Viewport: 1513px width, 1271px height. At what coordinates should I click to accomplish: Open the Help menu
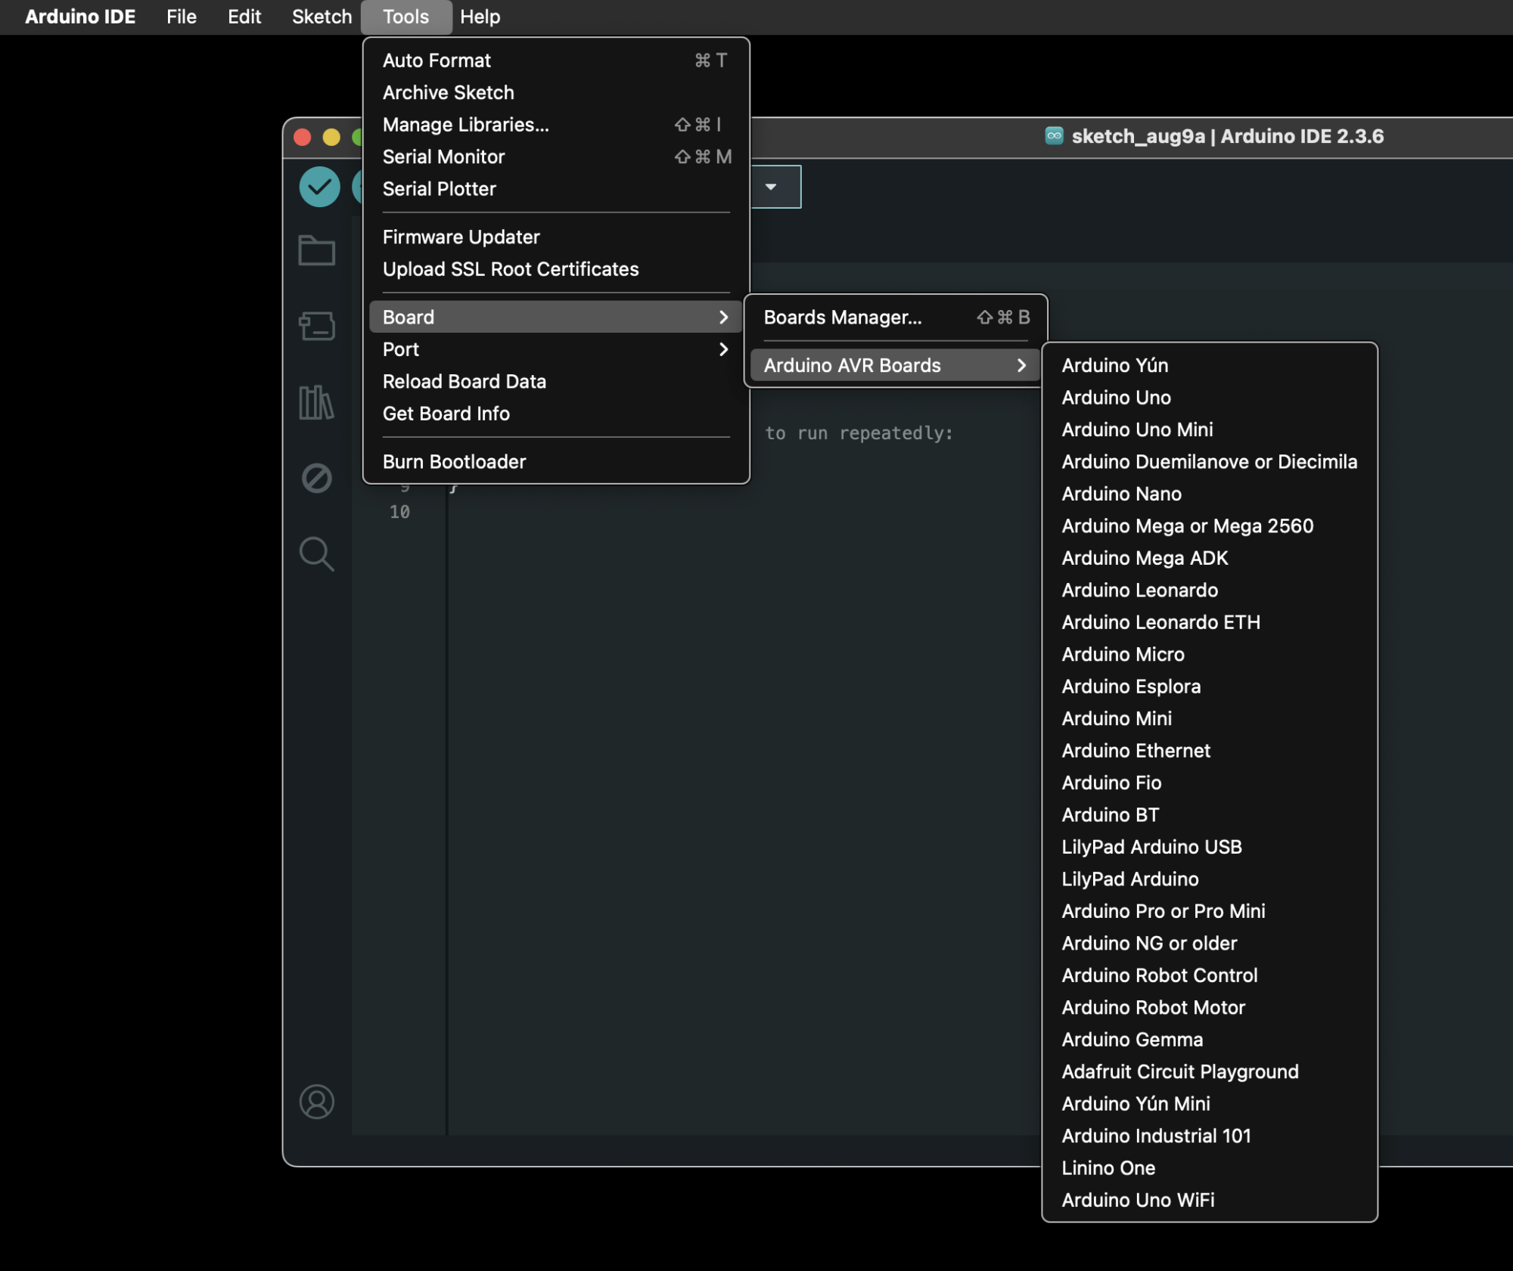tap(480, 17)
